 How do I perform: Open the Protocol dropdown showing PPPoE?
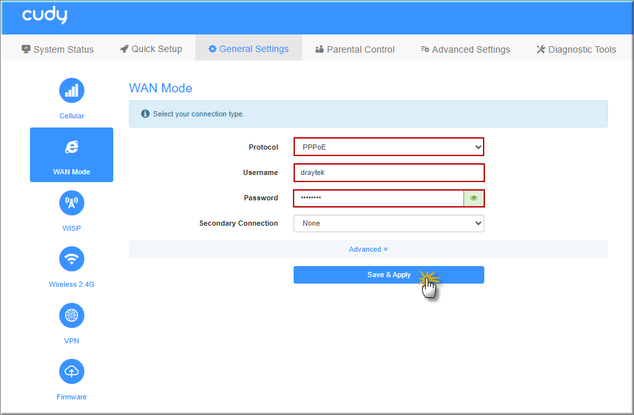coord(389,147)
